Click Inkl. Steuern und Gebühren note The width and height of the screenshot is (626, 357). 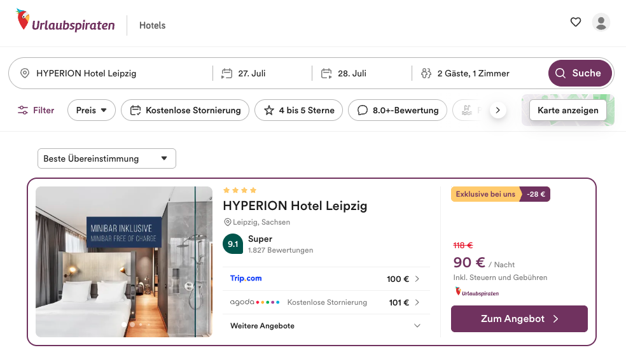(x=500, y=277)
